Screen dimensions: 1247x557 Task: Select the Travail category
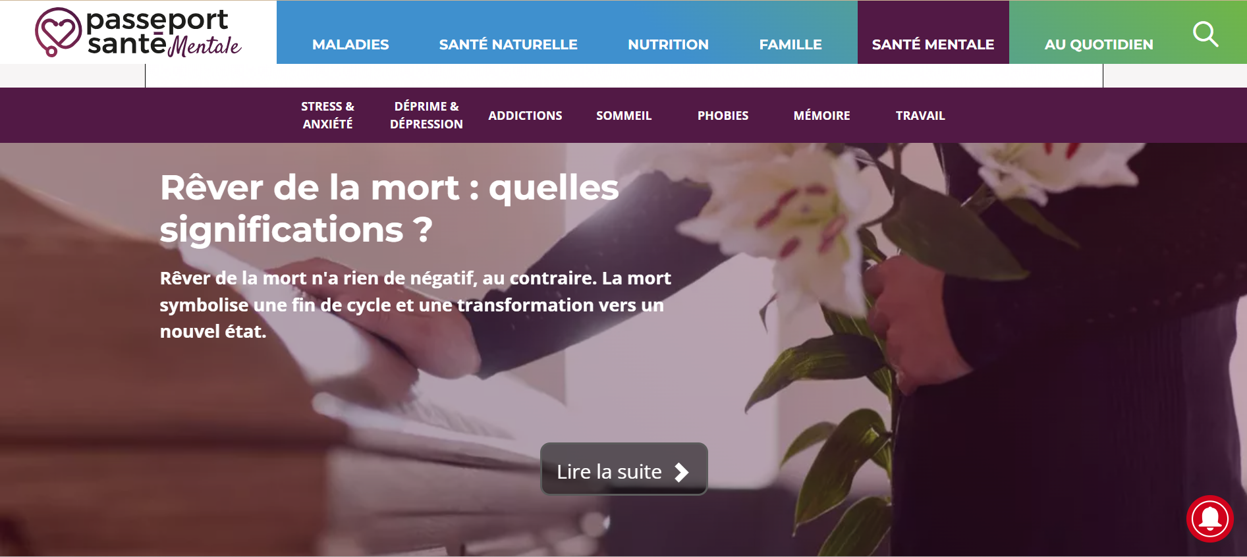point(920,115)
